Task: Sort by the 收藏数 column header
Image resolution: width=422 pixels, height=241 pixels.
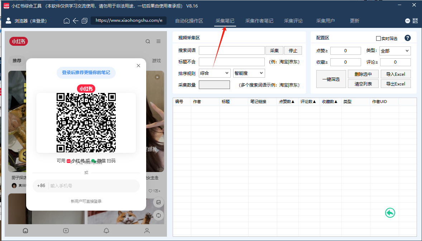Action: pyautogui.click(x=331, y=102)
